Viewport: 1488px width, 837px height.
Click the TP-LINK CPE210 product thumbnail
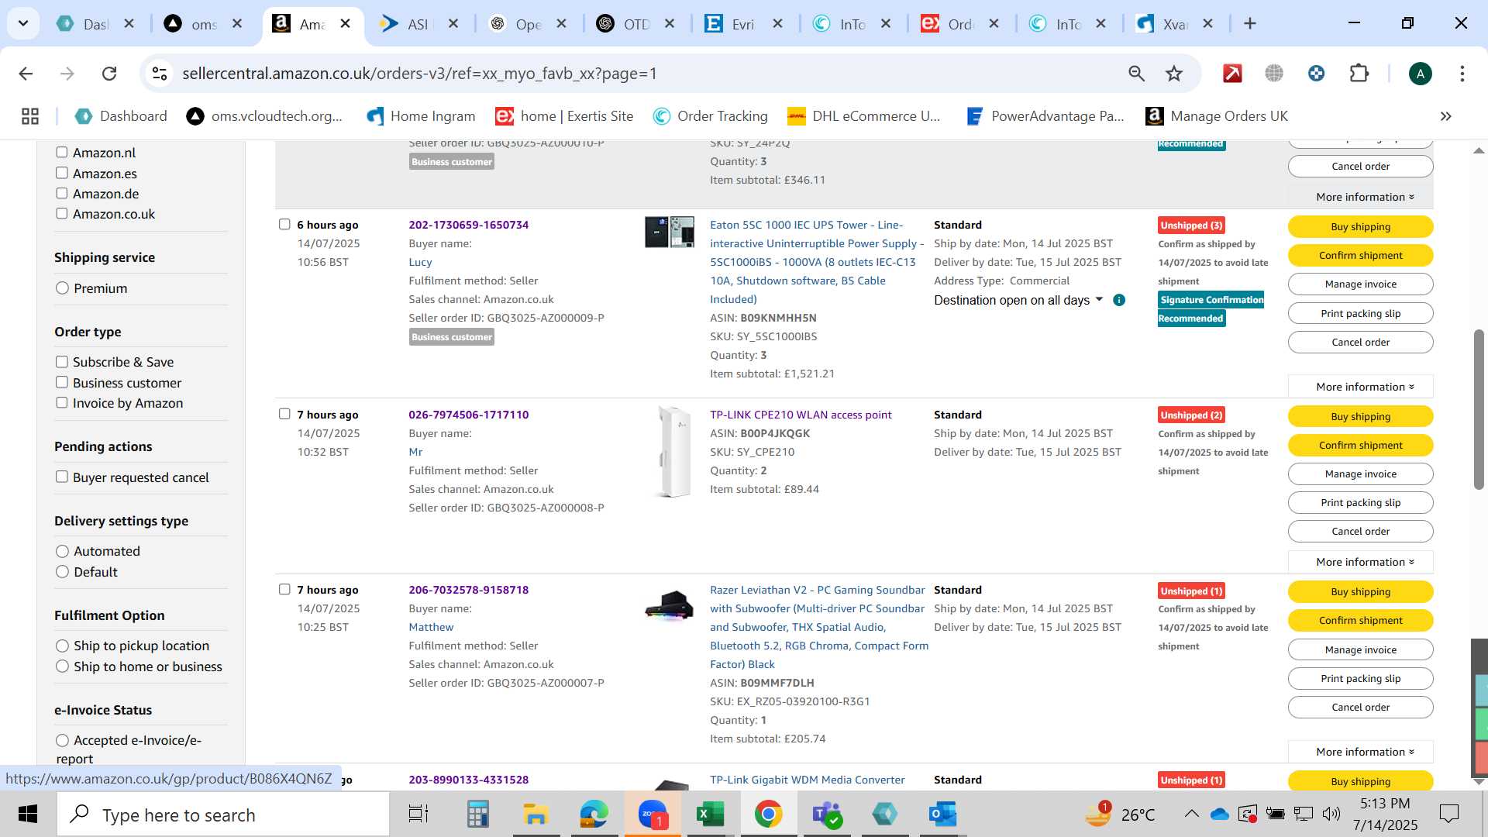pyautogui.click(x=672, y=451)
